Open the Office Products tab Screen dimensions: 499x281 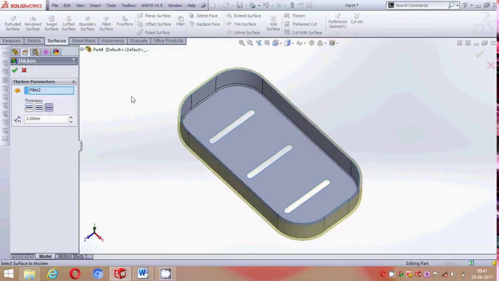tap(168, 41)
